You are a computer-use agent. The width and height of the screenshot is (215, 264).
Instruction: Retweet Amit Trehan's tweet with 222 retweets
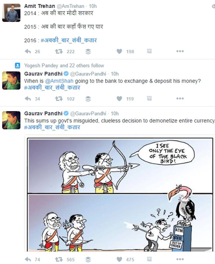59,51
